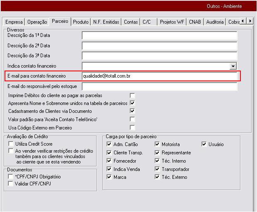
Task: Toggle 'Validar CPF/CNPJ' checkbox
Action: [x=11, y=184]
